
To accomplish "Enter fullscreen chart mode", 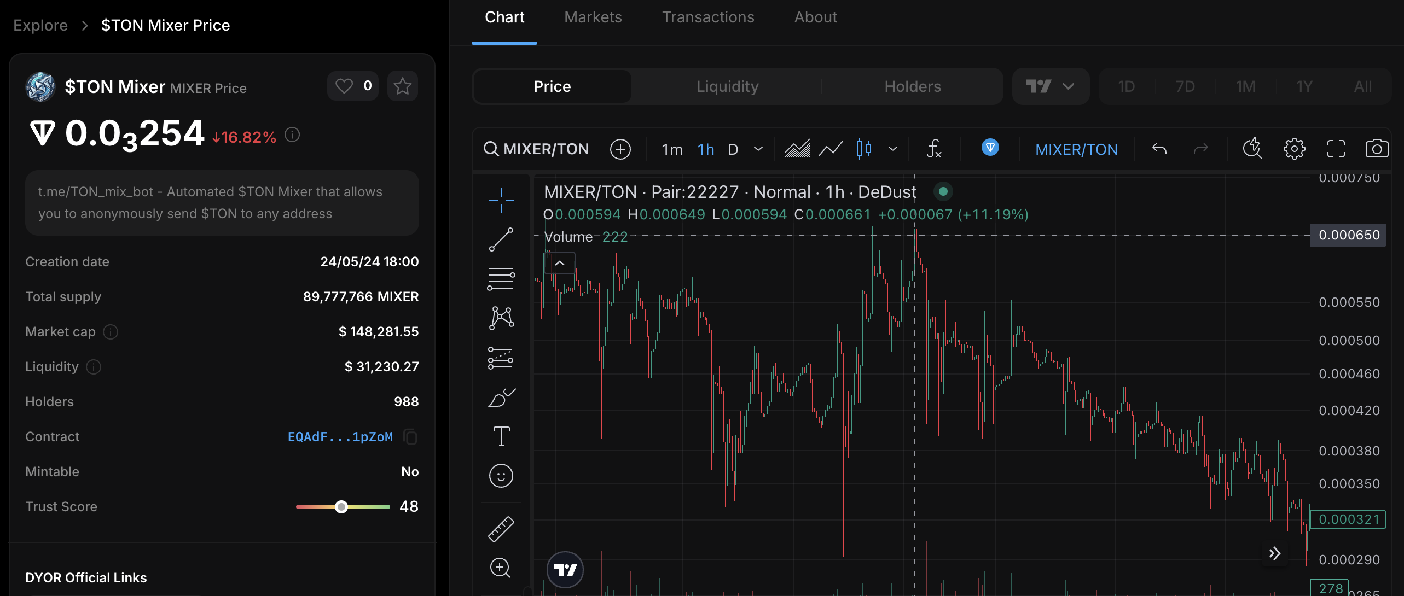I will point(1336,149).
